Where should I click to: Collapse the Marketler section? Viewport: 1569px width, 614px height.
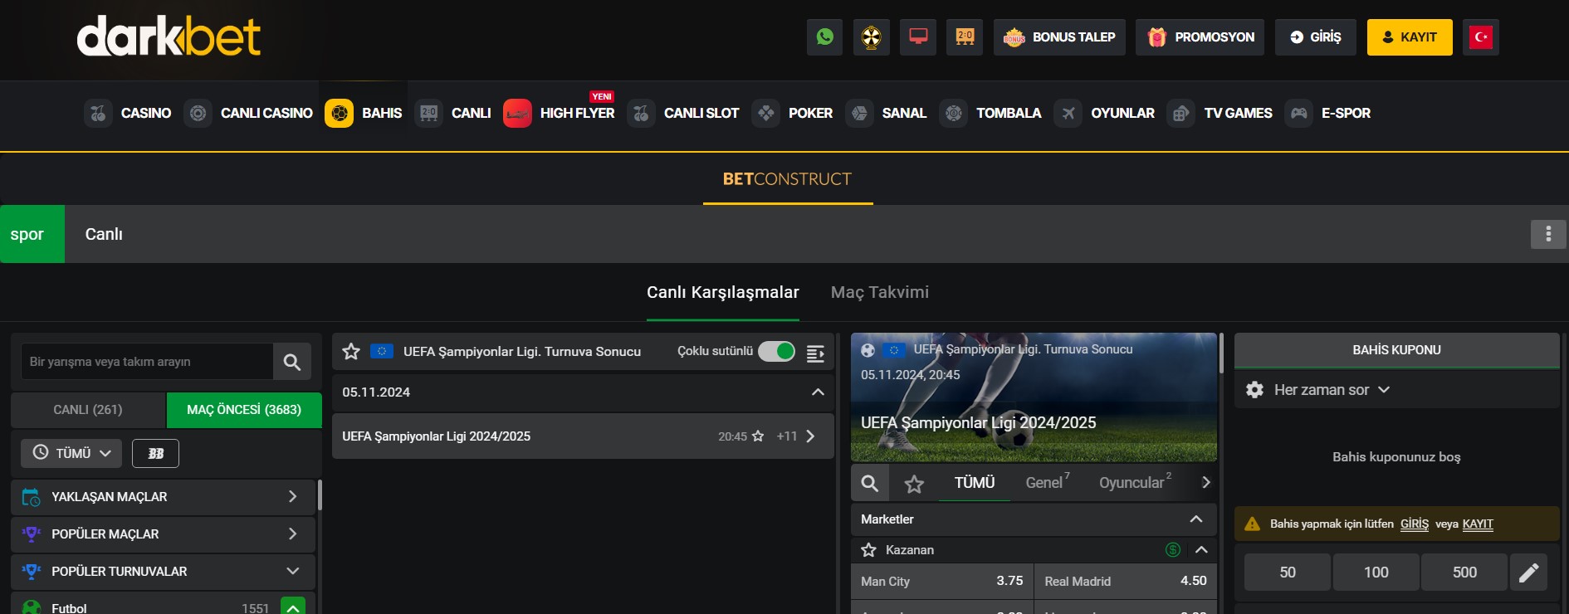click(x=1196, y=519)
